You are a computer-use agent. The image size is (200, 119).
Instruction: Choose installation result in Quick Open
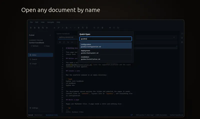tap(105, 58)
